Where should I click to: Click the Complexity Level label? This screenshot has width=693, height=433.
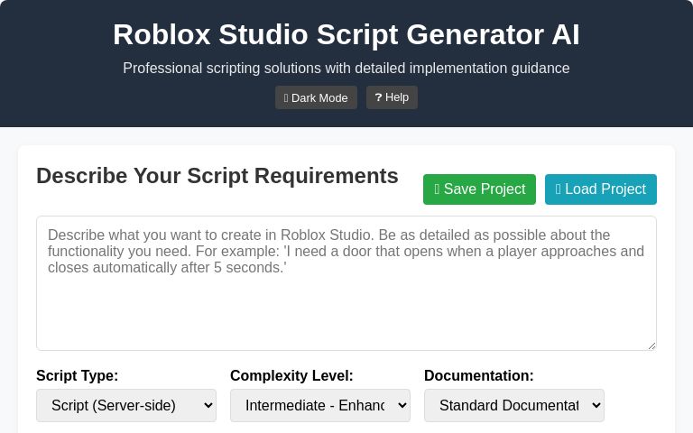coord(291,375)
